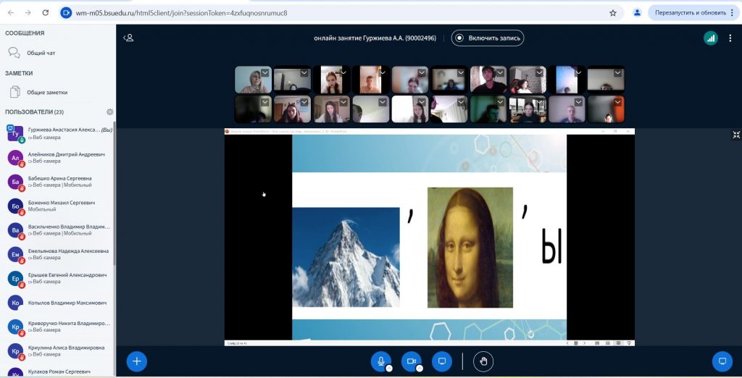Open the Общие заметки notes icon
Viewport: 742px width, 378px height.
(15, 92)
